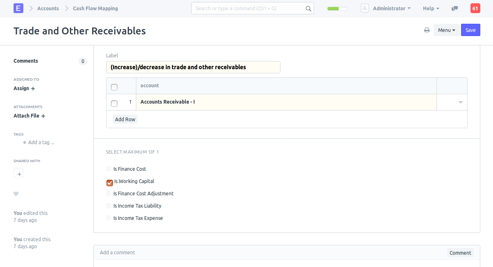Click the green progress bar in navbar
The image size is (493, 267).
337,9
